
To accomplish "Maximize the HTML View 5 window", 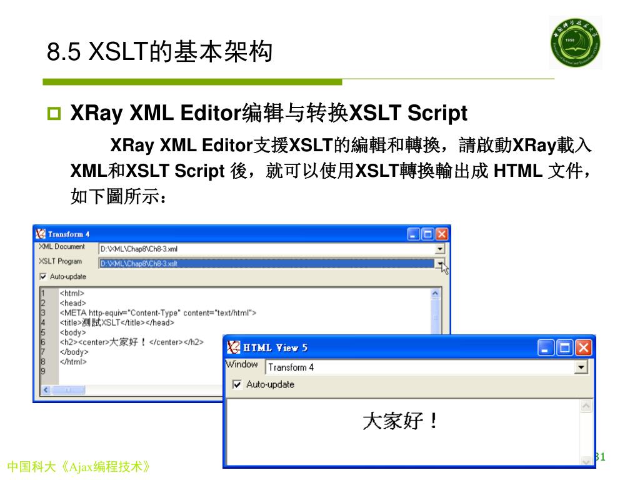I will click(564, 347).
